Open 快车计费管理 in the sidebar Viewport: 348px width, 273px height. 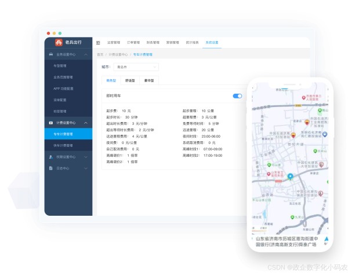click(x=68, y=146)
